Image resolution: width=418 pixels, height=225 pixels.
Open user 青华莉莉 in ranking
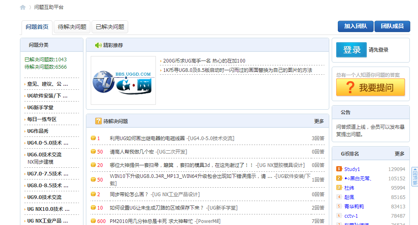tap(354, 207)
